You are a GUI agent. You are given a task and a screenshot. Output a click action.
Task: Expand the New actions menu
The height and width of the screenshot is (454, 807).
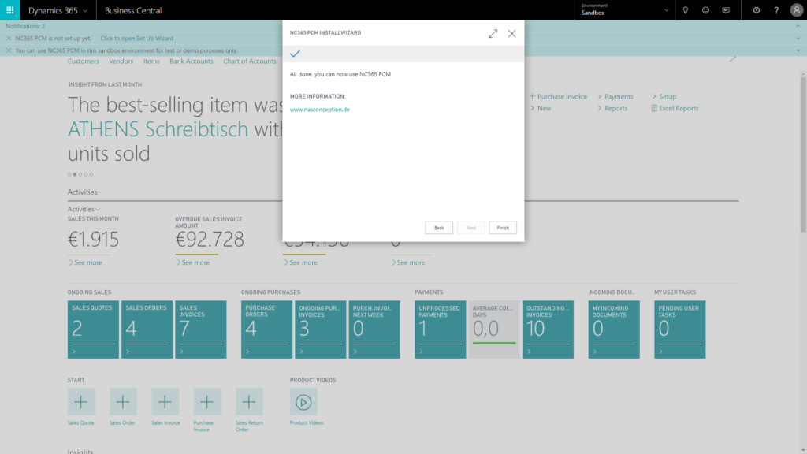point(541,108)
